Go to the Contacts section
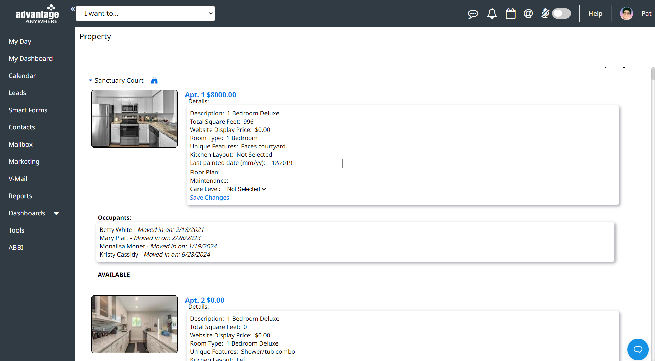 tap(22, 127)
